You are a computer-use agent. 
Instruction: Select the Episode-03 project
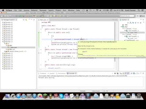point(8,26)
